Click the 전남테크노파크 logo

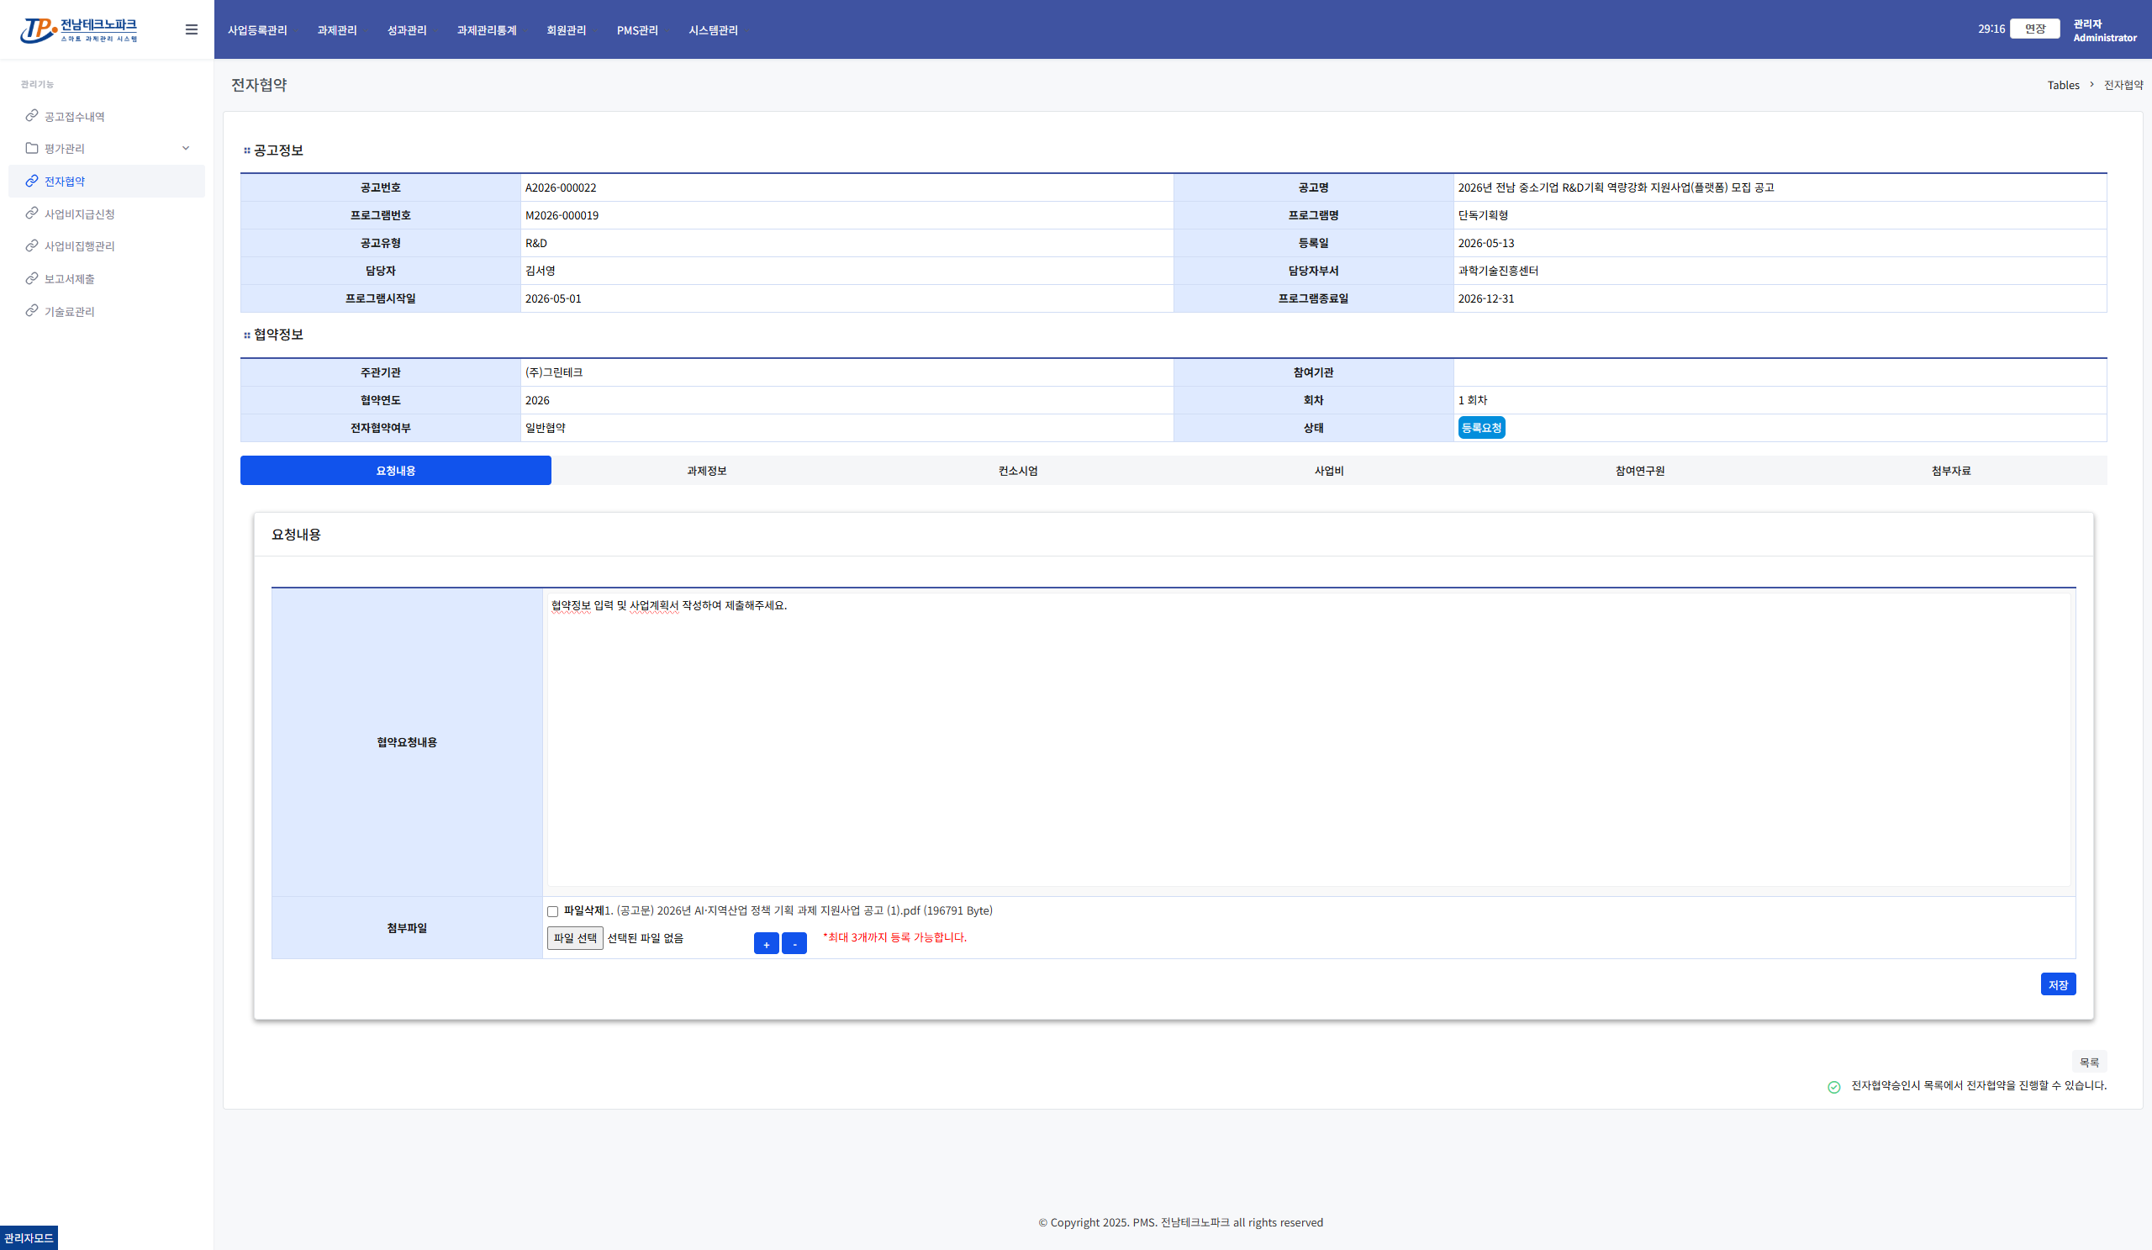click(78, 30)
